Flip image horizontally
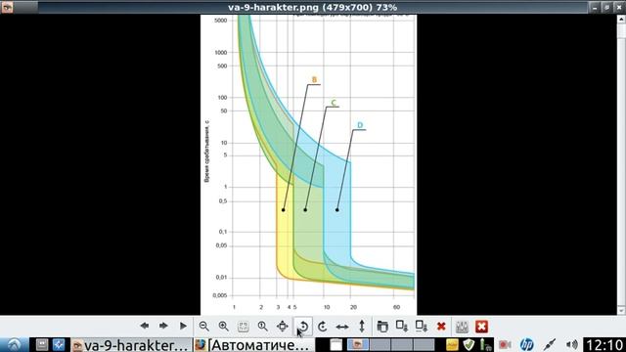Screen dimensions: 626x352 click(342, 326)
